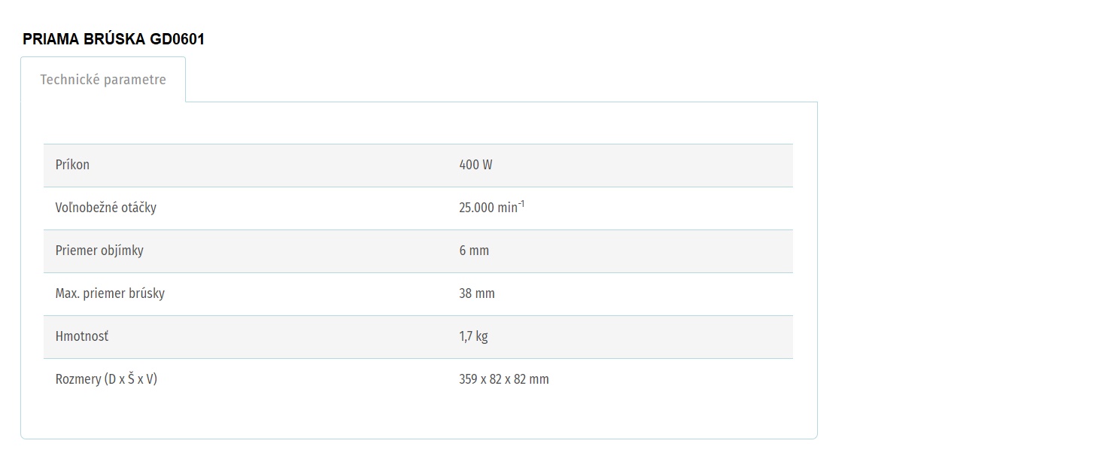1109x468 pixels.
Task: Click the 1,7 kg value
Action: pyautogui.click(x=473, y=336)
